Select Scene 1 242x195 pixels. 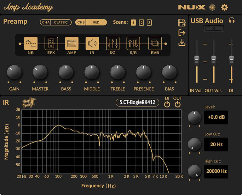133,23
